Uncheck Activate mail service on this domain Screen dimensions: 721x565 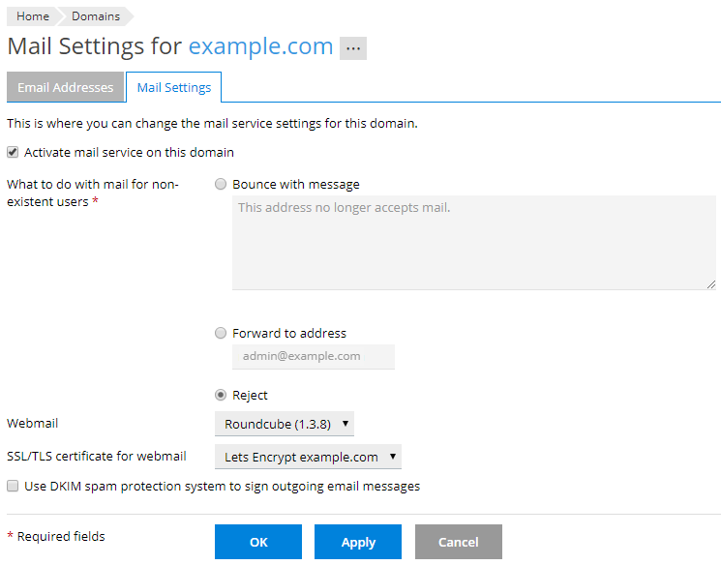(13, 153)
